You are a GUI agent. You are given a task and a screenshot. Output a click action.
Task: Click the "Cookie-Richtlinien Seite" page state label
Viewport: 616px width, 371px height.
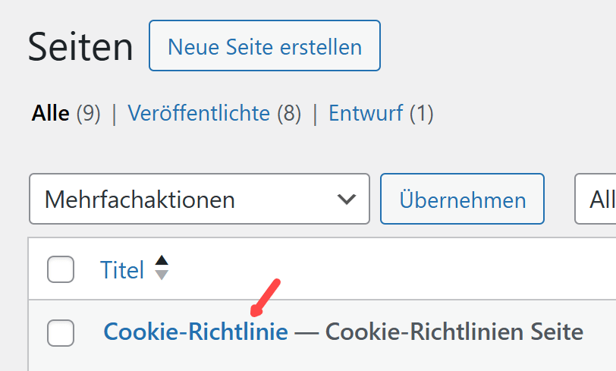[x=454, y=332]
